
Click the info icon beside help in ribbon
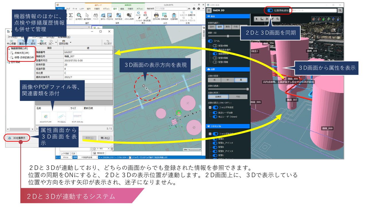pyautogui.click(x=199, y=9)
